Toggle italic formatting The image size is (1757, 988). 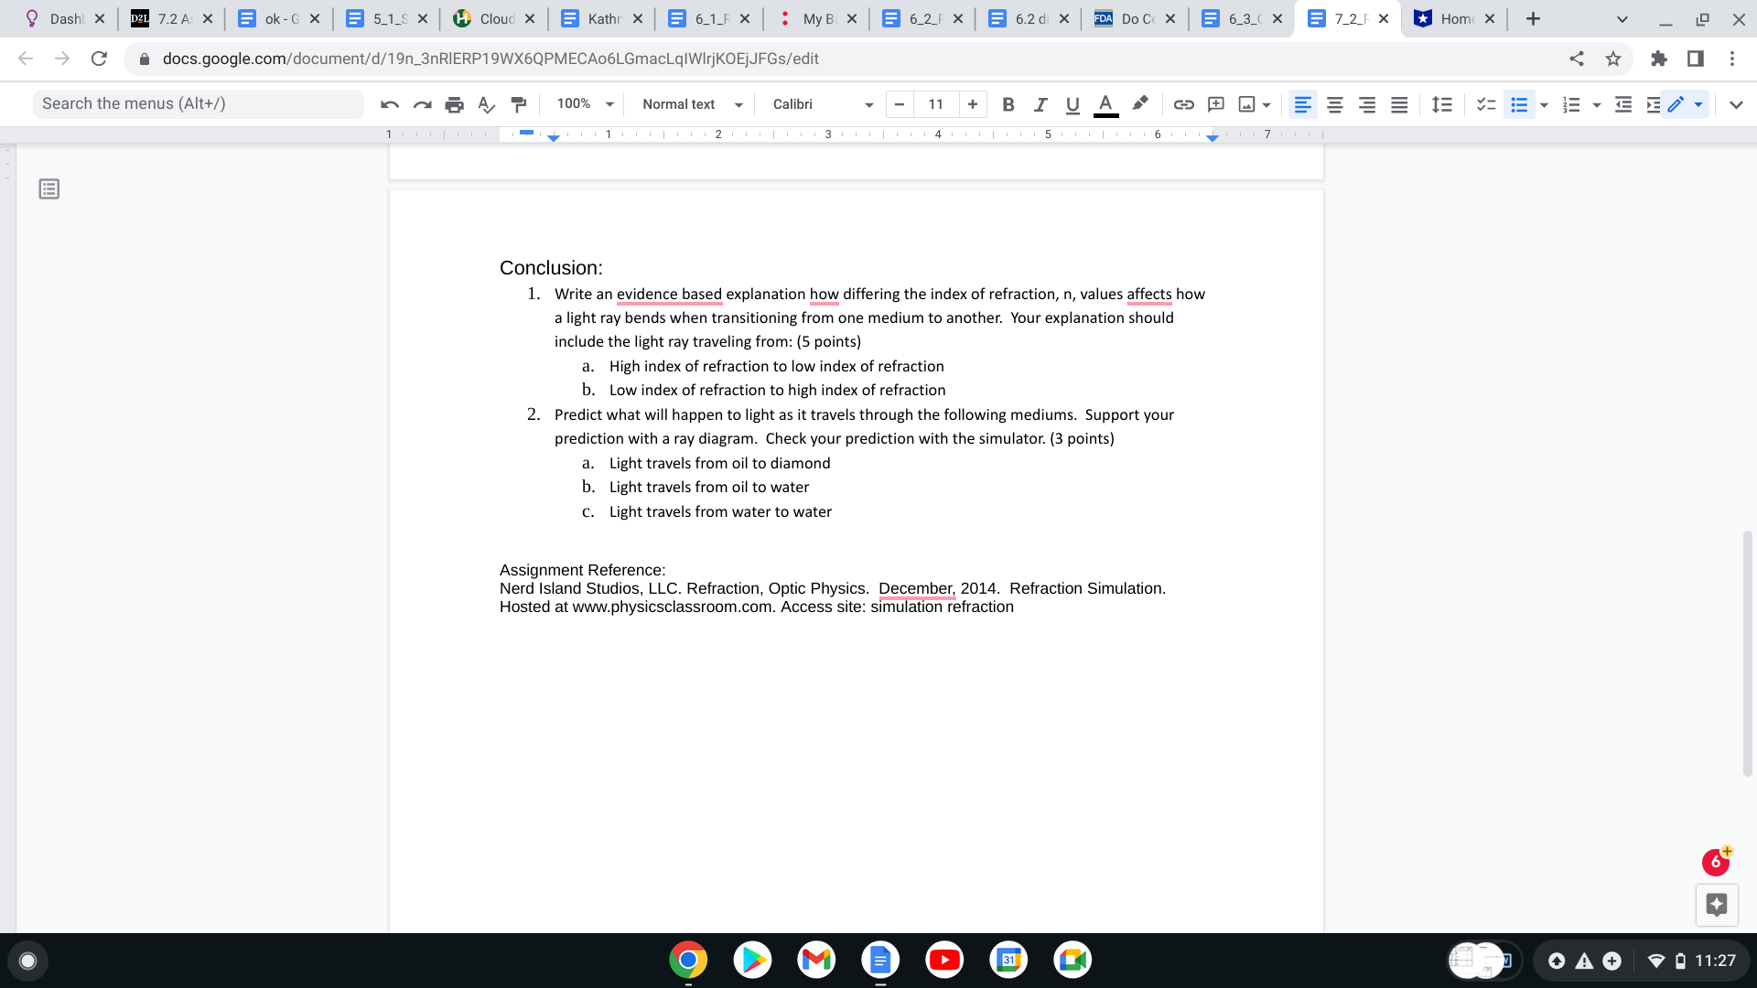[1040, 104]
